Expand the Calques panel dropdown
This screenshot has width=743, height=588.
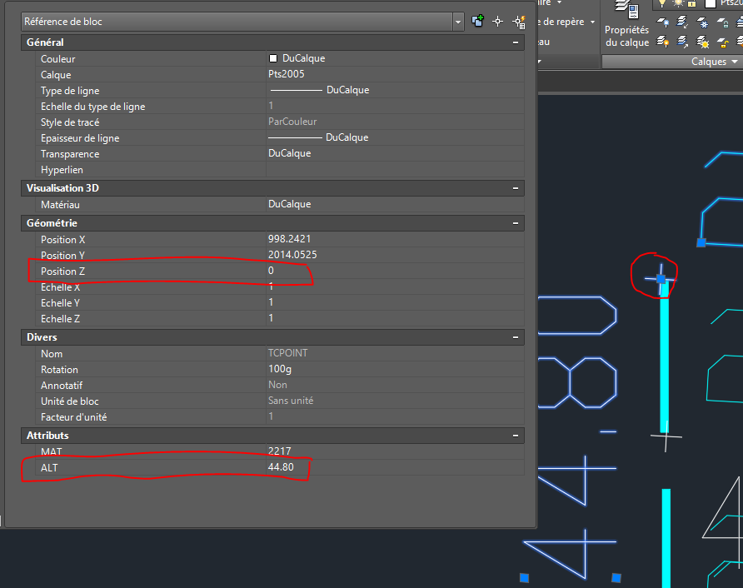[735, 62]
